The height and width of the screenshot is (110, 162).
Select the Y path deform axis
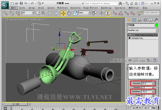(x=137, y=108)
